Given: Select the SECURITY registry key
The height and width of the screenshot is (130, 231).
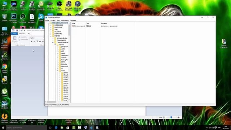Looking at the screenshot, I should tap(58, 31).
